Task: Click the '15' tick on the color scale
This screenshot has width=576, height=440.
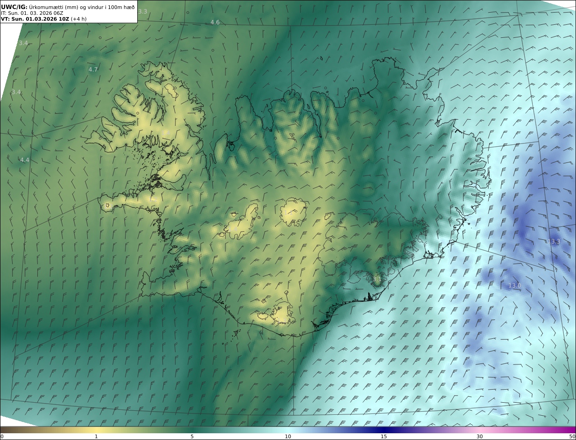Action: click(x=384, y=436)
